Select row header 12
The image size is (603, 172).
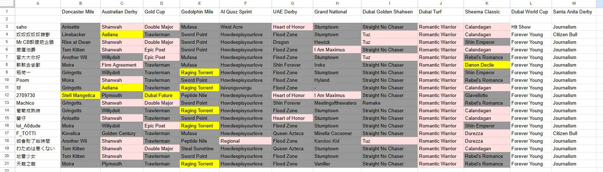point(7,95)
